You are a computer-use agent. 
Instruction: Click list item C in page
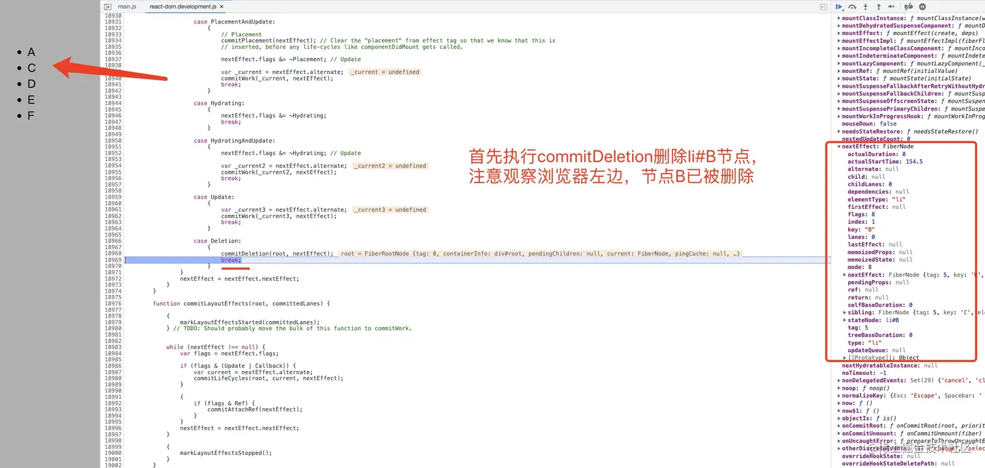31,68
